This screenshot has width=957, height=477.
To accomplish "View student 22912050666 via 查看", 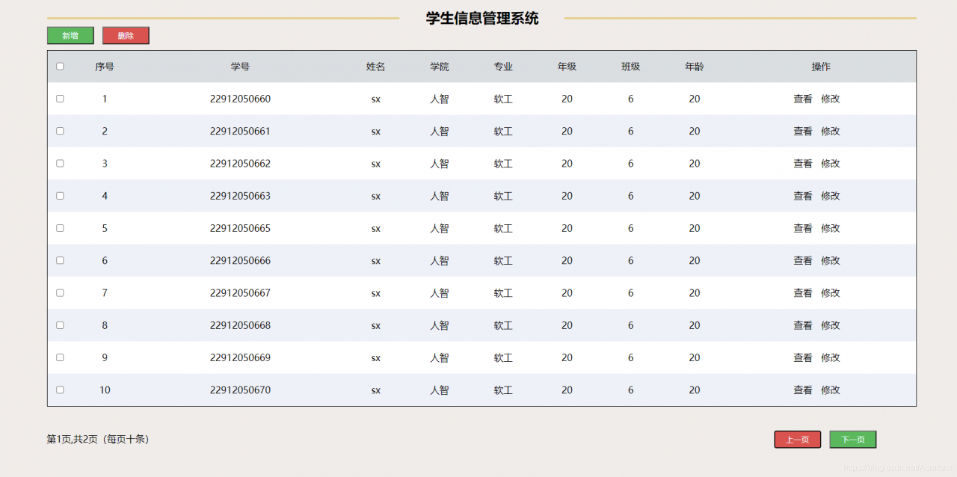I will (803, 260).
